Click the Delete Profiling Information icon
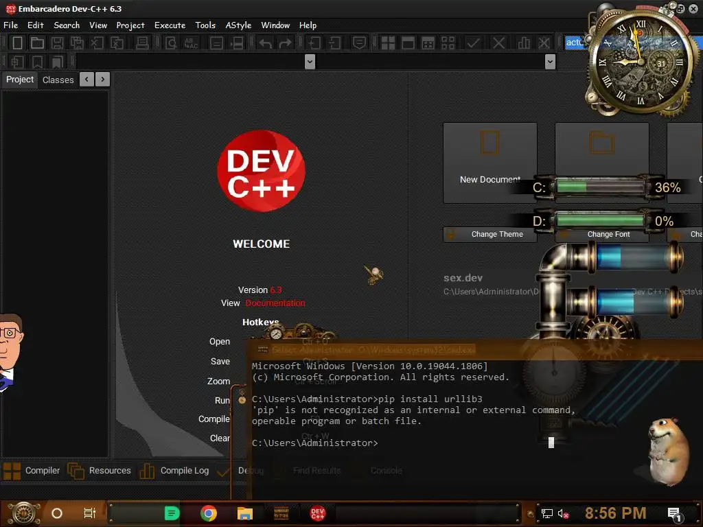 tap(544, 43)
